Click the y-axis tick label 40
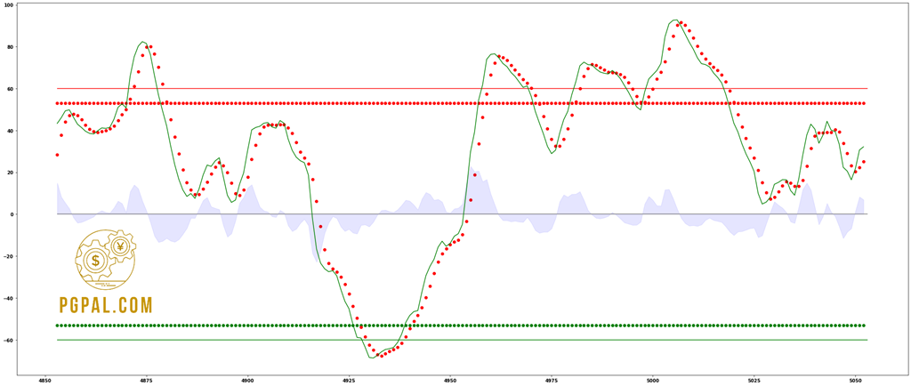This screenshot has height=386, width=911. [12, 131]
